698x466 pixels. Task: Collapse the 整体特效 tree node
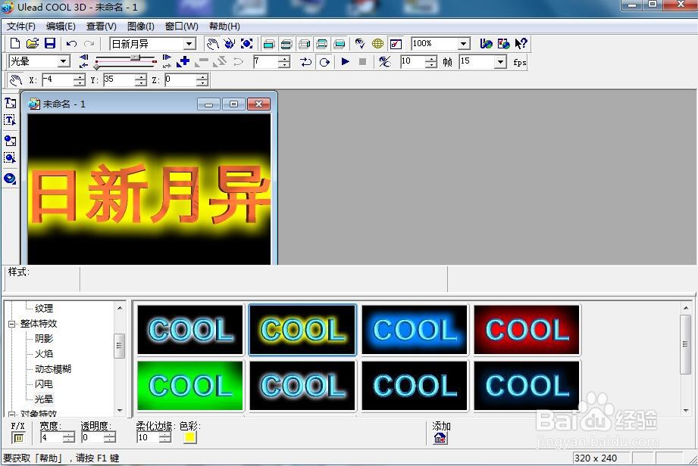click(x=11, y=324)
